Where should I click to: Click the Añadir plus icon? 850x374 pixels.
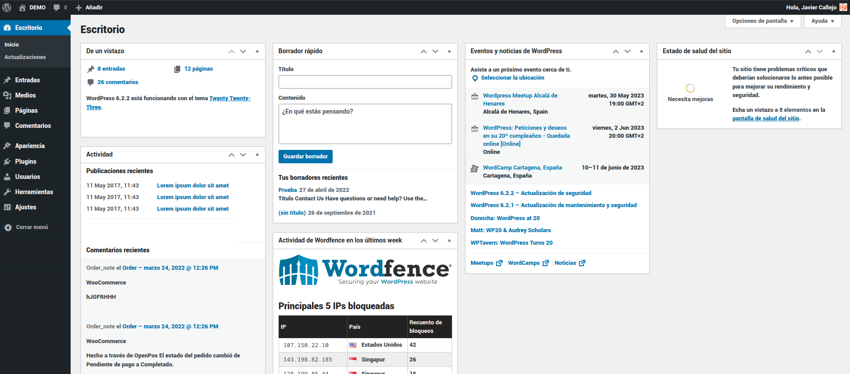tap(79, 8)
